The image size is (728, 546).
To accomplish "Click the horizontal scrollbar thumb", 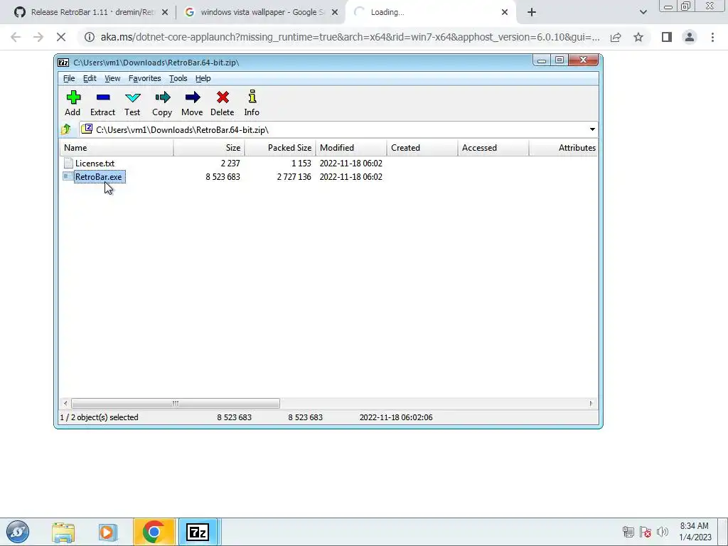I will point(176,404).
